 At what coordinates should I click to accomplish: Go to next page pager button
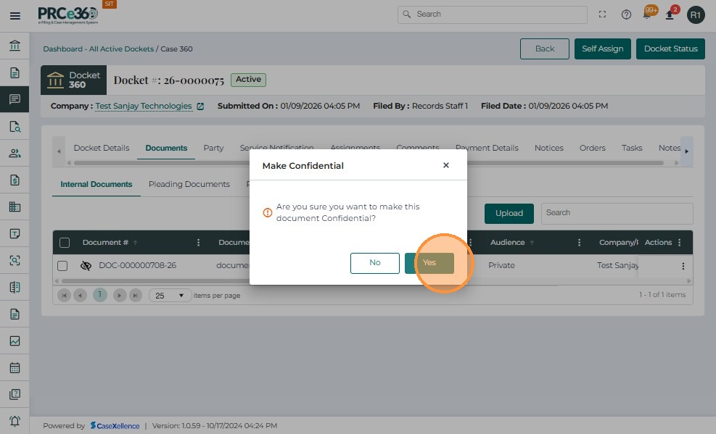click(x=120, y=296)
